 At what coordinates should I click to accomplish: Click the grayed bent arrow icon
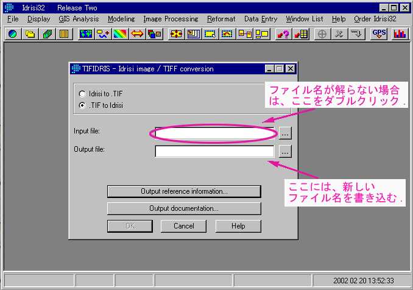coord(356,34)
